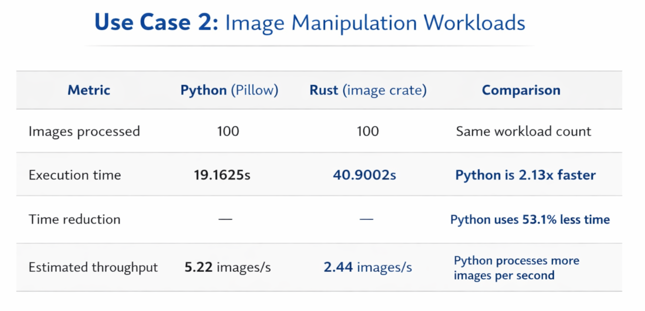Click the "Estimated throughput" row label
The height and width of the screenshot is (311, 645).
94,266
